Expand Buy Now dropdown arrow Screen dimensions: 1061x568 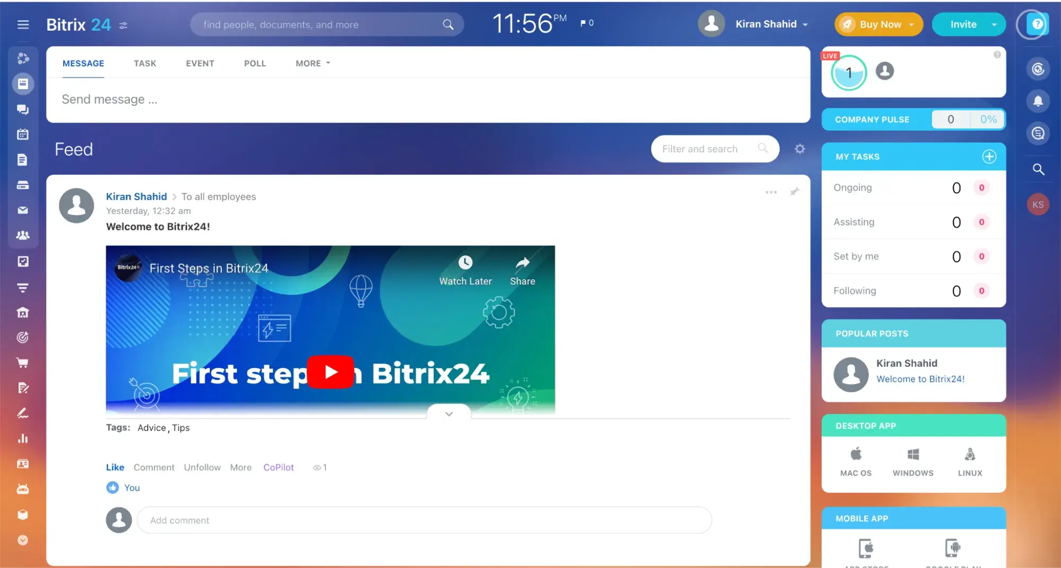[912, 24]
